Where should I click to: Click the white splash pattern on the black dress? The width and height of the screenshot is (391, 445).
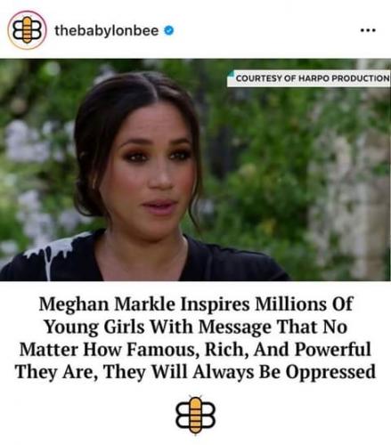pyautogui.click(x=51, y=252)
